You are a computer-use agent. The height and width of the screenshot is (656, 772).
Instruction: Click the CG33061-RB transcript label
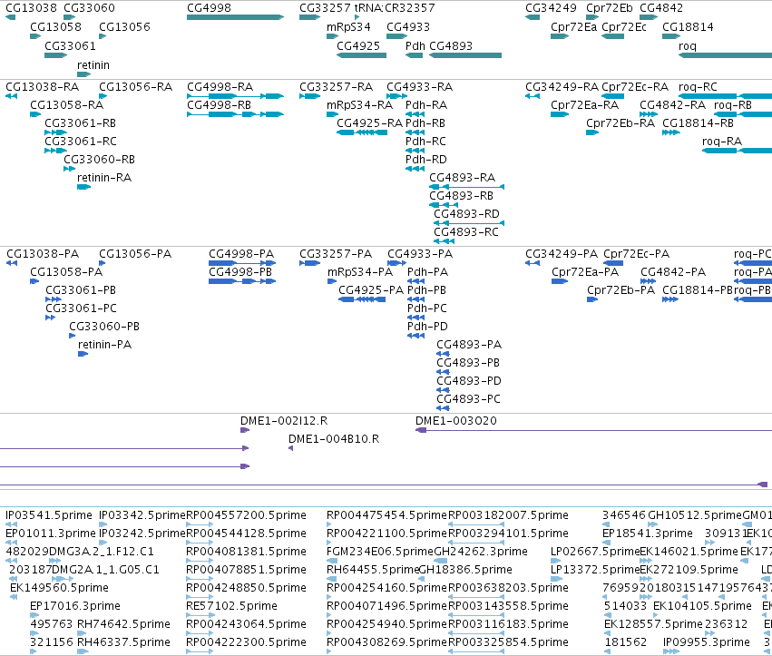[80, 123]
